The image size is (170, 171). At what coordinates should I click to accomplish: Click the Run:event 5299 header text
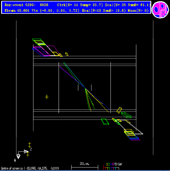tap(26, 5)
